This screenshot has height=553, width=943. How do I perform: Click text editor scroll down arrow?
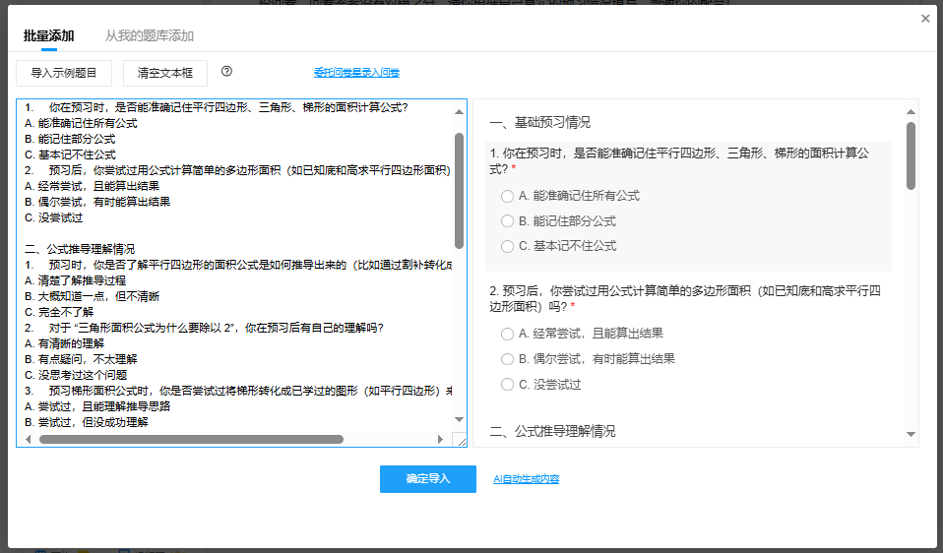point(460,419)
